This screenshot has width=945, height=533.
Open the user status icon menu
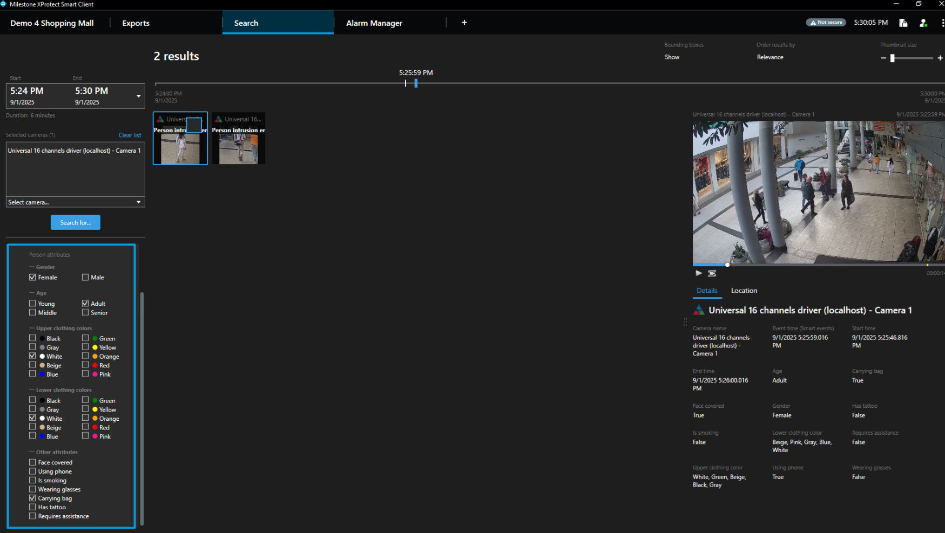[923, 23]
